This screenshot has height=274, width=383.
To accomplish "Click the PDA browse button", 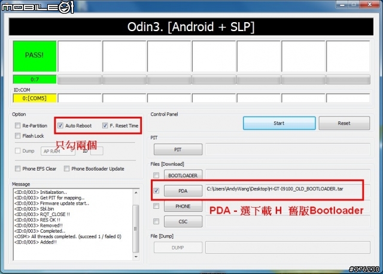I will point(183,191).
